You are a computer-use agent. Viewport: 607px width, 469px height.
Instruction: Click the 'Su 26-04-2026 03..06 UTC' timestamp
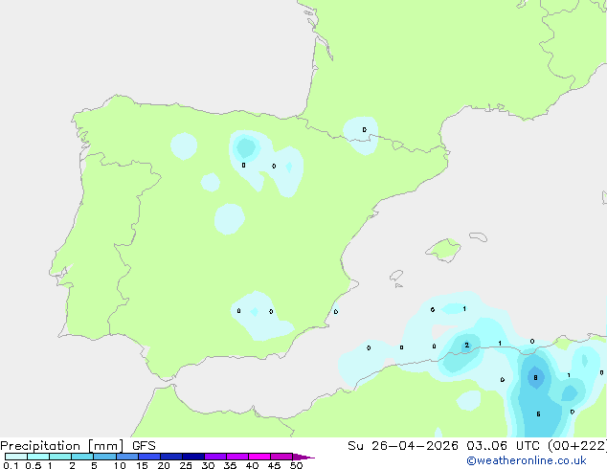coord(443,446)
